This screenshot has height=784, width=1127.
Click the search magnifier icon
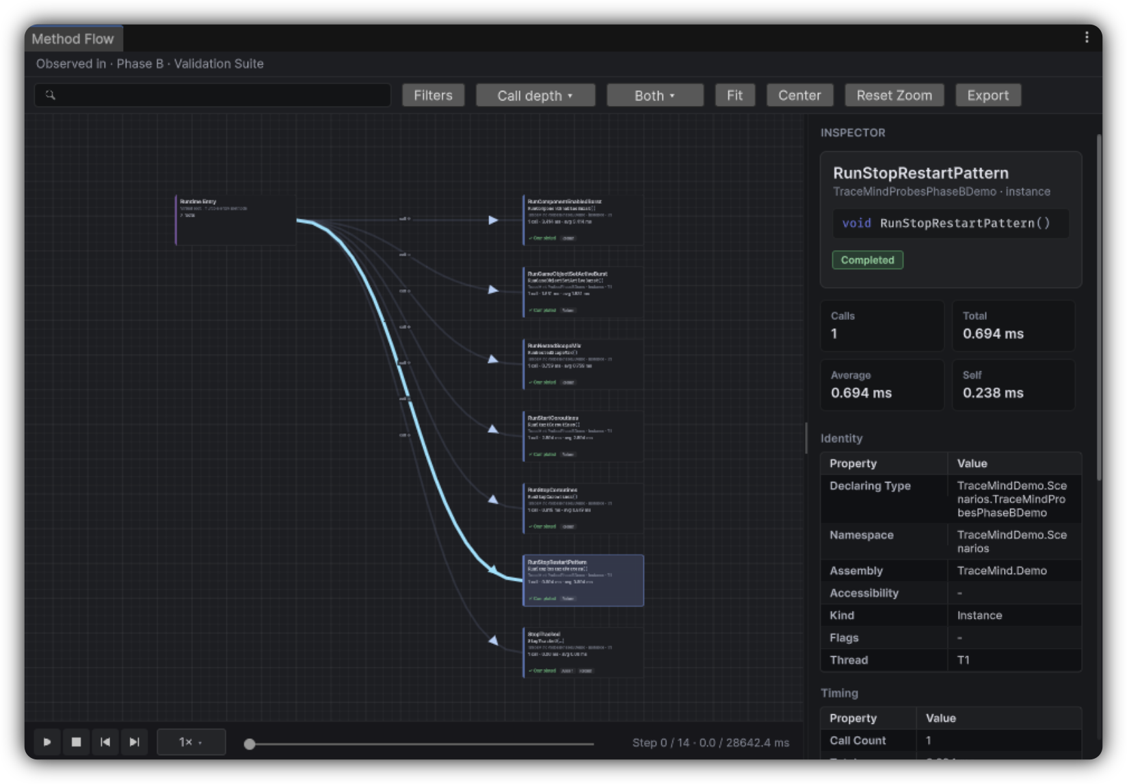tap(50, 95)
